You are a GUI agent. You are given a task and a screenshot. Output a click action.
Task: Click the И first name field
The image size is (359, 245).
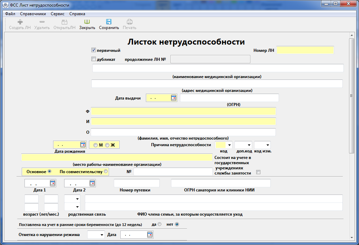coord(183,121)
